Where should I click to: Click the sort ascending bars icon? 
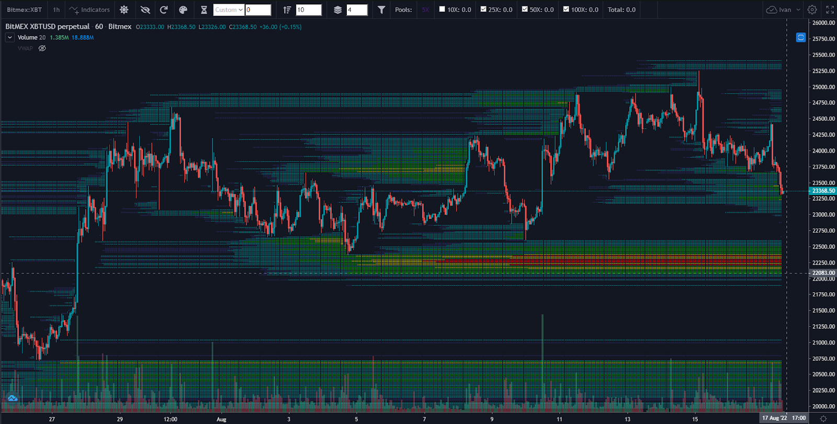287,10
